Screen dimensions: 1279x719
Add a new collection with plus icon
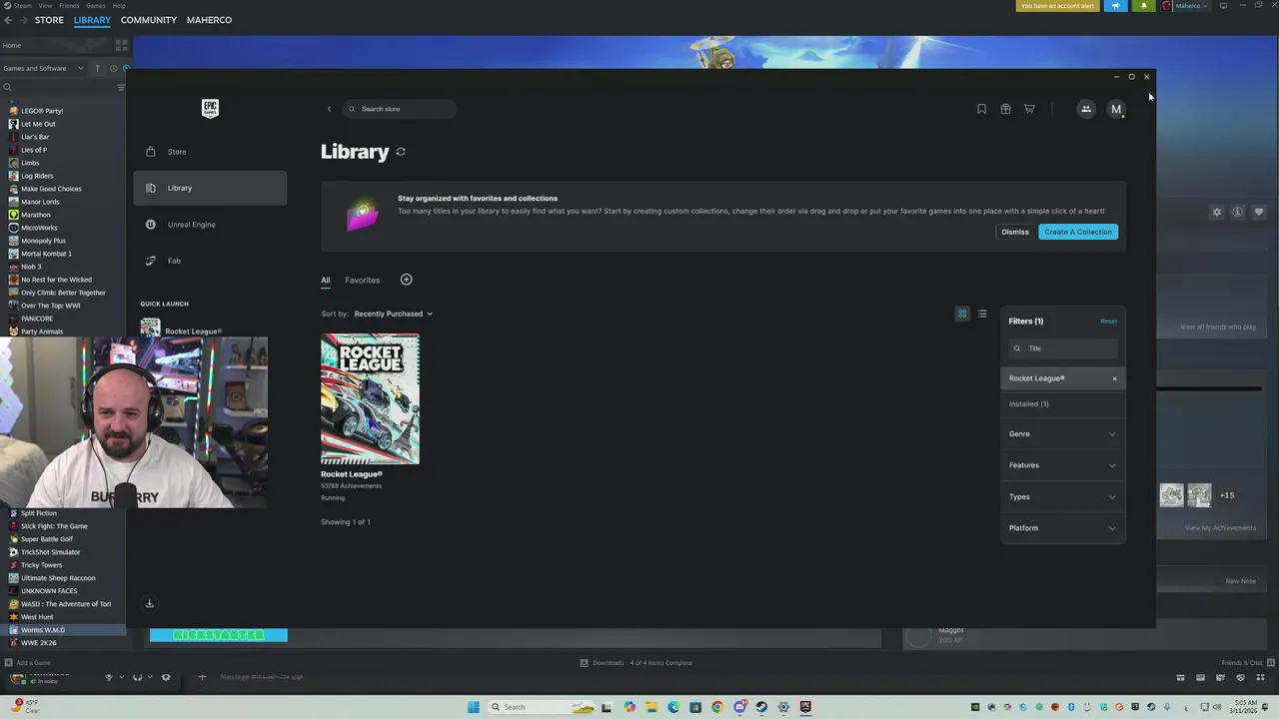[x=406, y=280]
